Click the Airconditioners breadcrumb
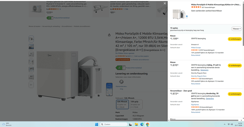This screenshot has height=127, width=244. coord(67,26)
